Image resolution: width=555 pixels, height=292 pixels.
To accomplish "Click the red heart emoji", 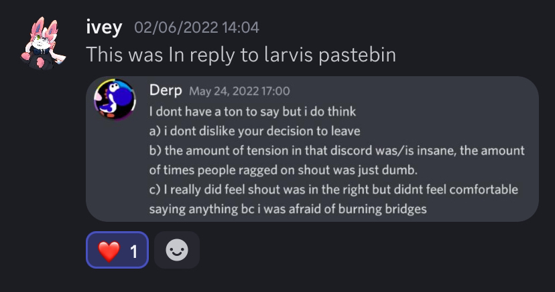I will coord(108,251).
